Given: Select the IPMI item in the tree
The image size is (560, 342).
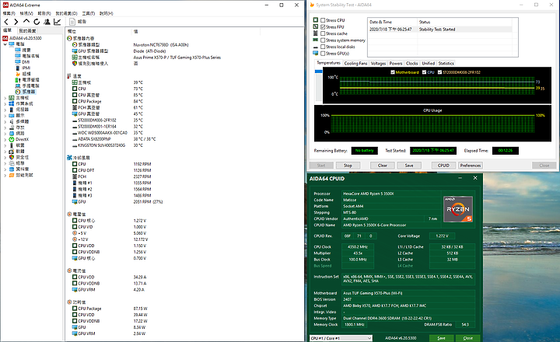Looking at the screenshot, I should click(x=26, y=68).
